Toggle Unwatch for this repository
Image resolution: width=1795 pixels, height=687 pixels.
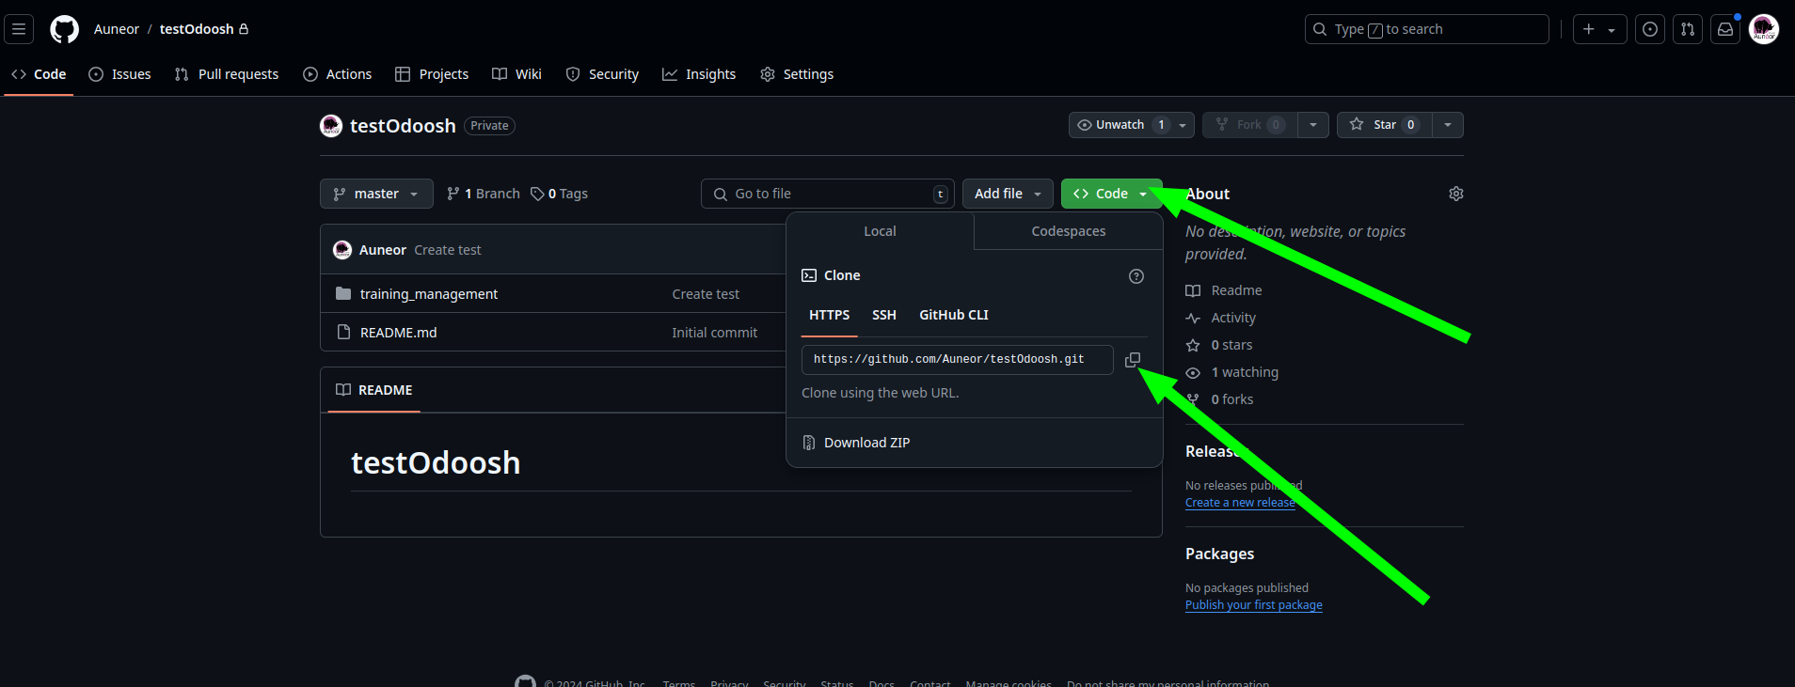[x=1120, y=125]
